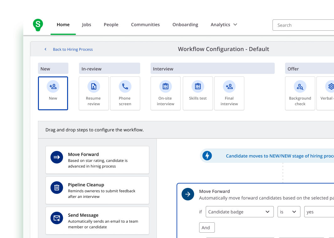Screen dimensions: 334x238
Task: Click the Pipeline Cleanup trash icon
Action: (x=57, y=188)
